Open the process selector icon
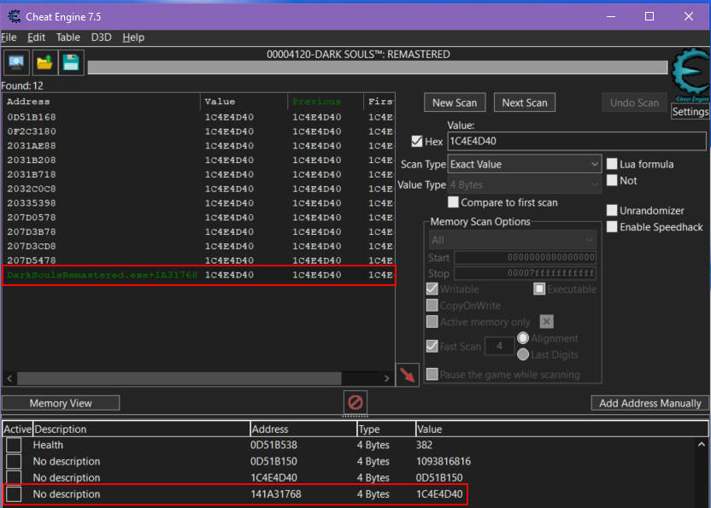Image resolution: width=711 pixels, height=508 pixels. click(x=16, y=63)
